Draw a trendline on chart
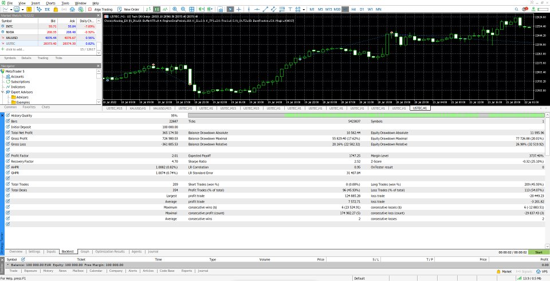Screen dimensions: 550x281 (x=265, y=10)
